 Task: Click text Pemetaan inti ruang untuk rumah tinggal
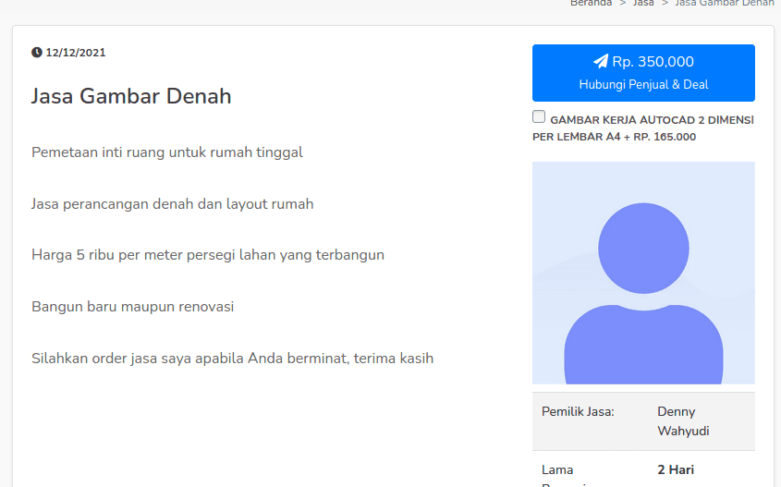[167, 152]
